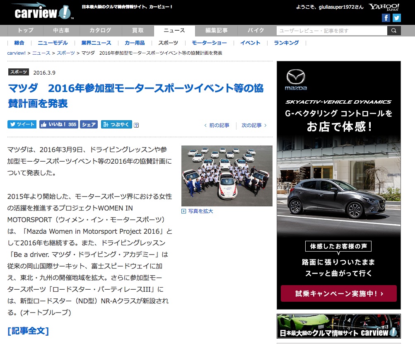Open the article headline link
This screenshot has height=344, width=415.
pos(136,96)
